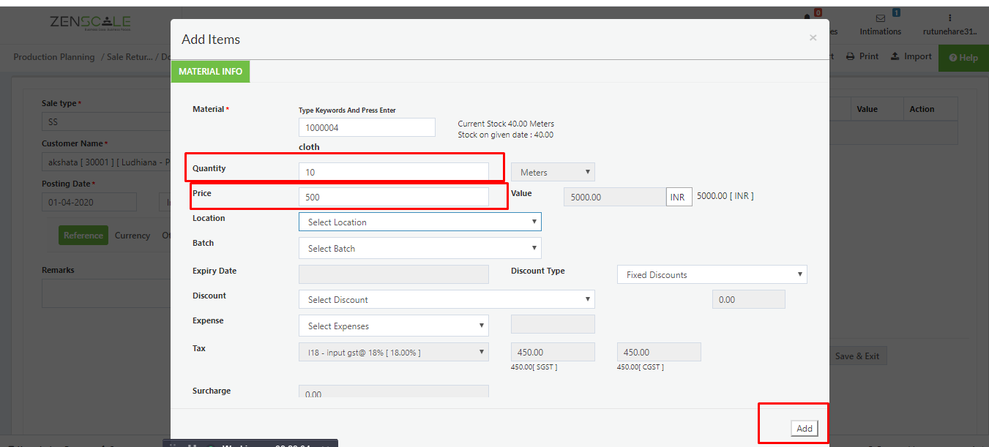
Task: Click the notification bell icon
Action: [x=808, y=18]
